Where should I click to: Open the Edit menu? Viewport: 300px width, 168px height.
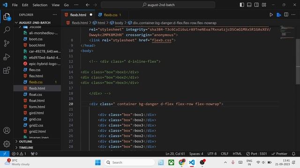point(25,5)
